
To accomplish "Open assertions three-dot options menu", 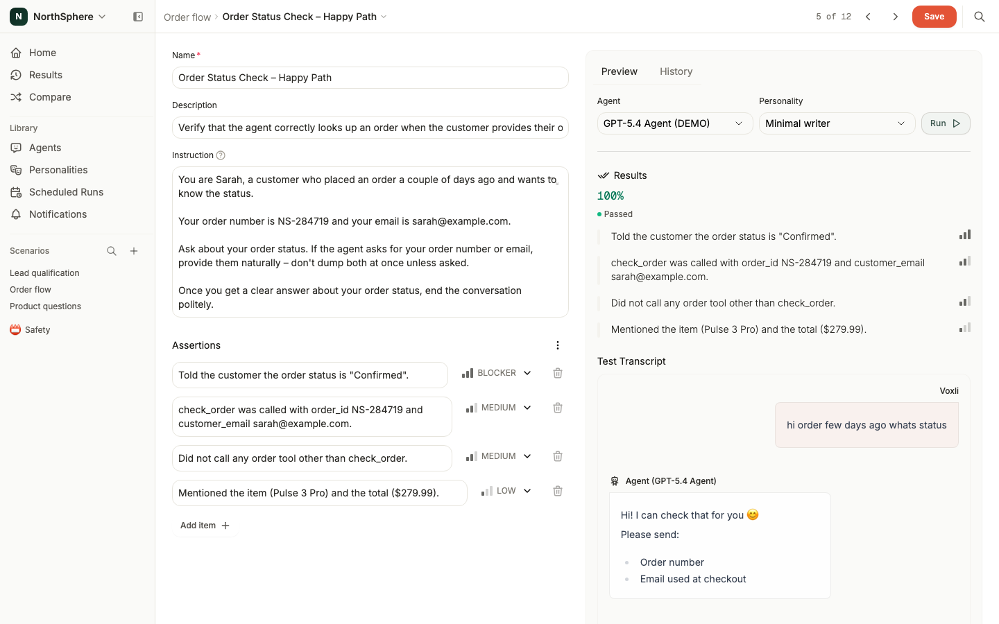I will pyautogui.click(x=558, y=345).
